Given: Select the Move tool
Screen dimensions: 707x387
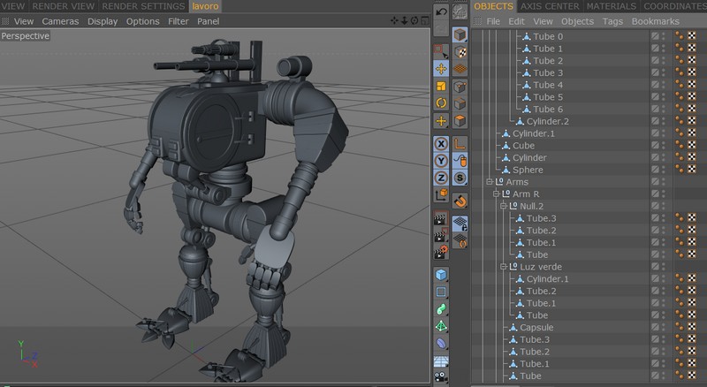Looking at the screenshot, I should pos(440,68).
